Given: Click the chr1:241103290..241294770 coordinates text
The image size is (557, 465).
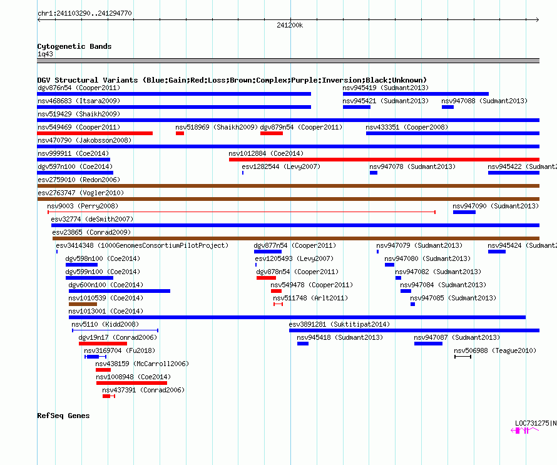Looking at the screenshot, I should click(84, 13).
